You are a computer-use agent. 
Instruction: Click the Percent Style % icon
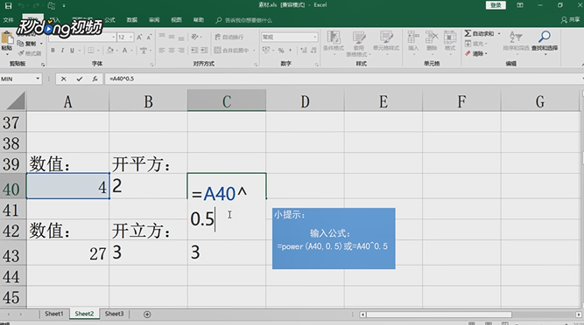pos(281,50)
